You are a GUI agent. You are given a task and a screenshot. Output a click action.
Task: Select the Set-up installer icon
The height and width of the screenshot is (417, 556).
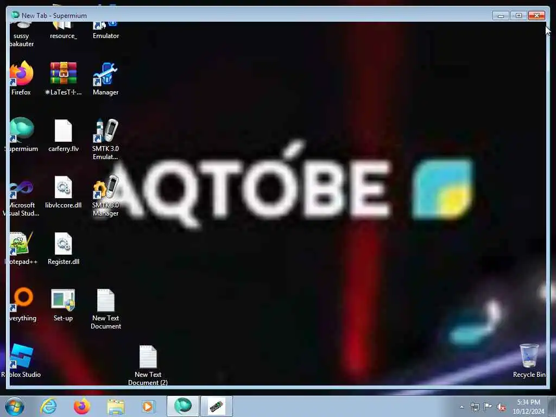click(x=63, y=304)
